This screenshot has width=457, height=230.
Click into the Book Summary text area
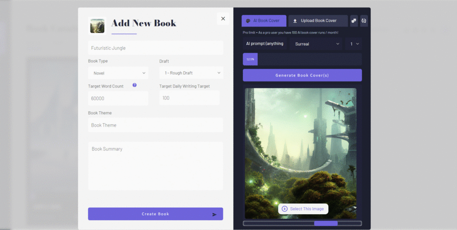point(155,166)
